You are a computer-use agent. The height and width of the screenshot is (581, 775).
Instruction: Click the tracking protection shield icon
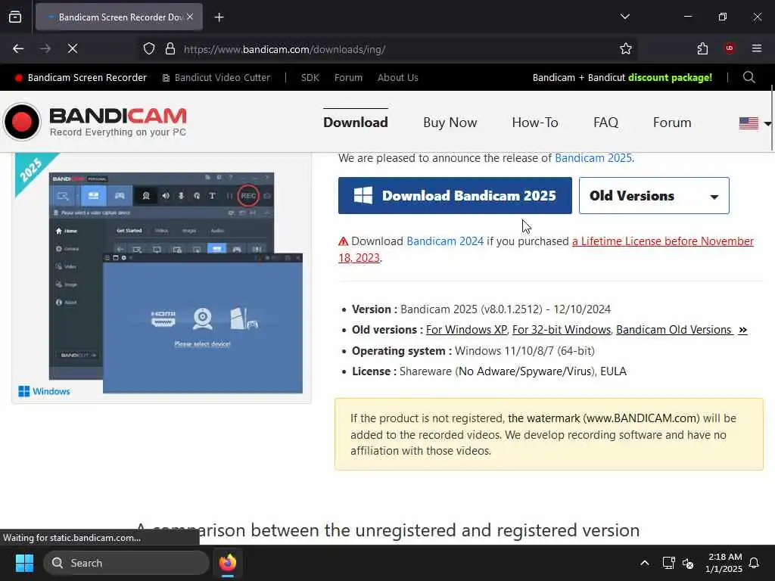click(149, 48)
